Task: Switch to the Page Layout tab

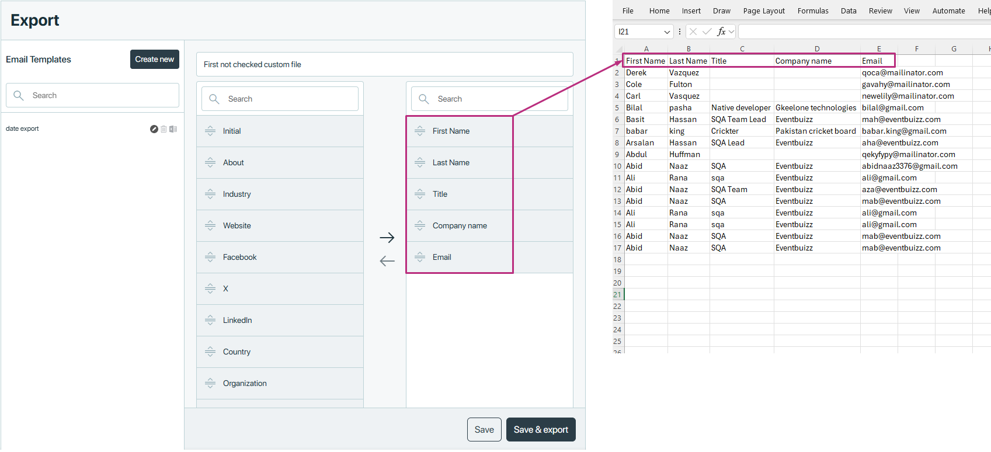Action: 764,11
